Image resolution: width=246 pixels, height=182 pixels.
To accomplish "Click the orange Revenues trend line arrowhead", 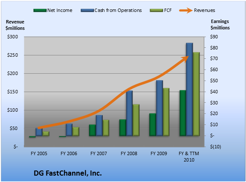I will [185, 59].
